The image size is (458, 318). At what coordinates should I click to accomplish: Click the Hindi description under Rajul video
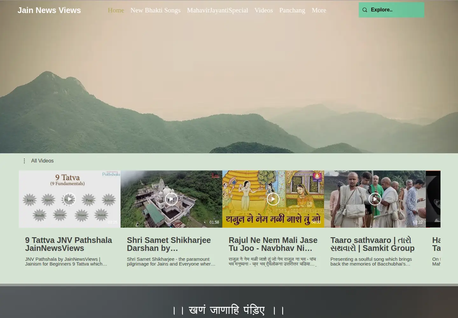click(272, 261)
